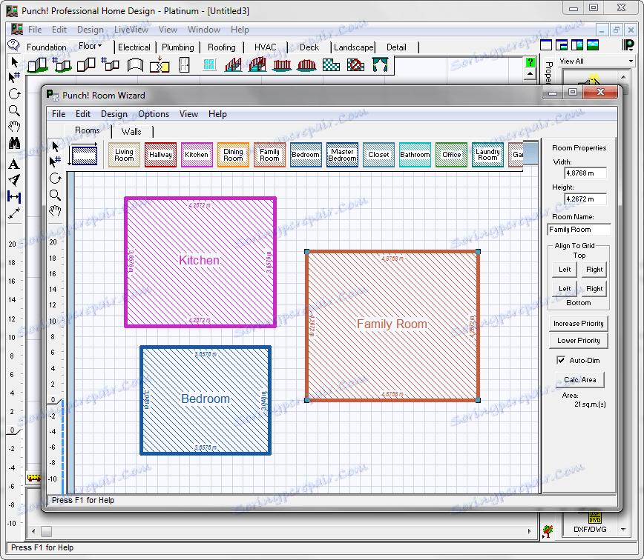Click the top Right align button
Viewport: 644px width, 560px height.
click(594, 270)
